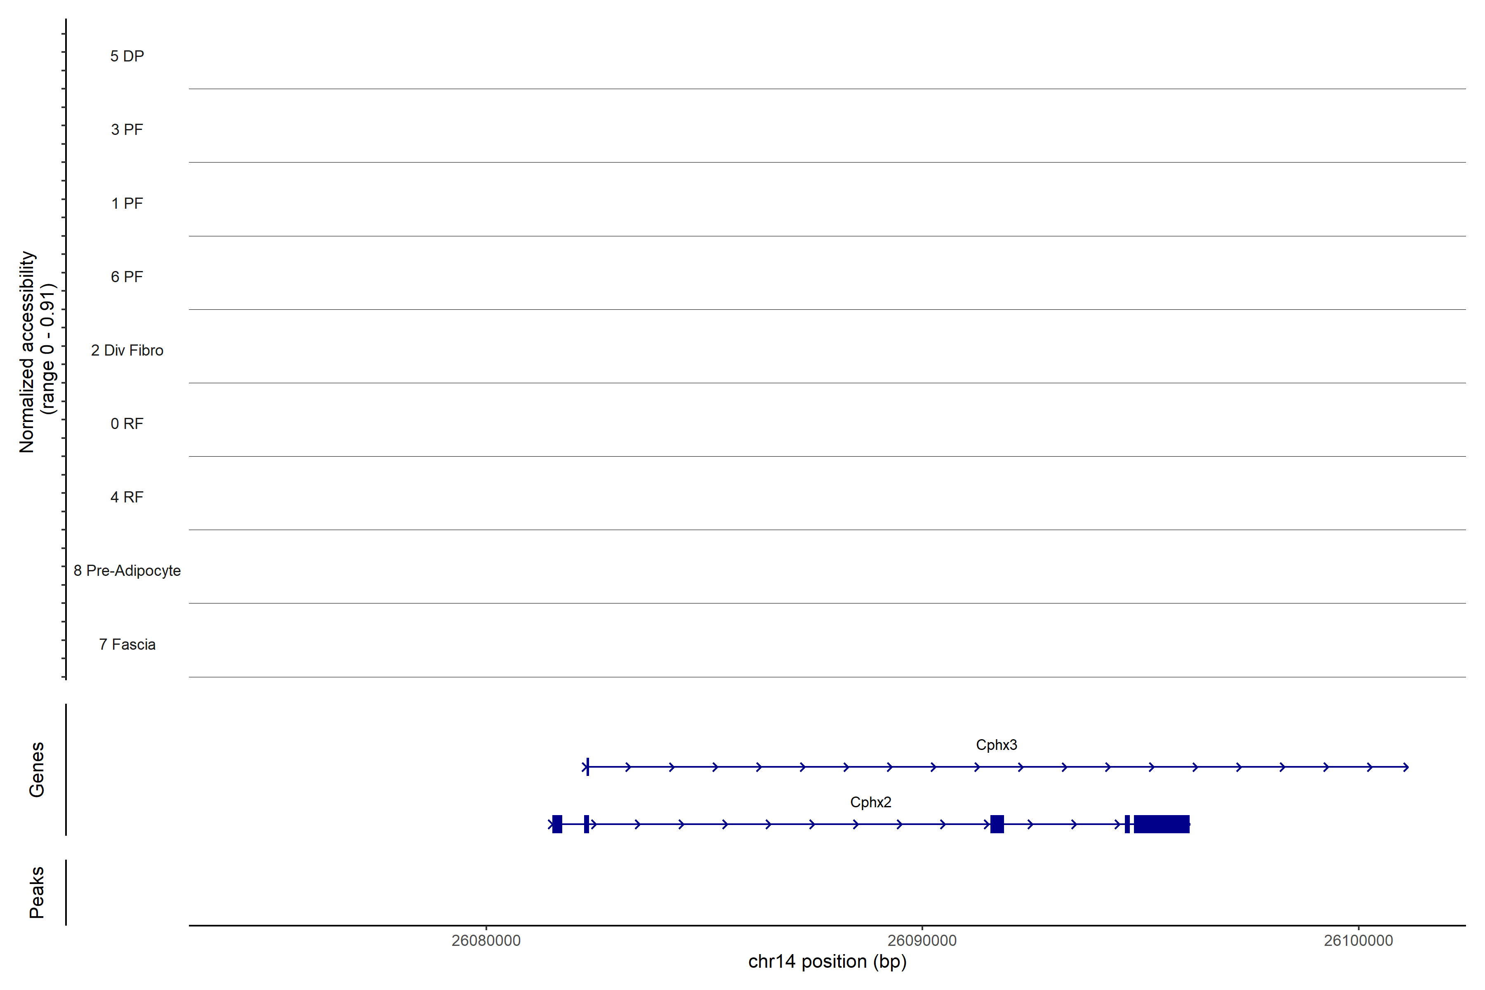Click the first Cphx2 exon at left

(x=557, y=824)
